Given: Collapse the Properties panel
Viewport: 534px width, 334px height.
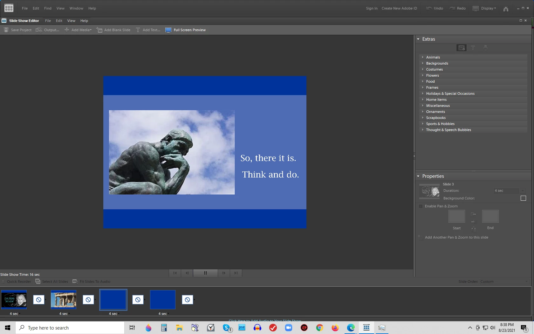Looking at the screenshot, I should (418, 176).
